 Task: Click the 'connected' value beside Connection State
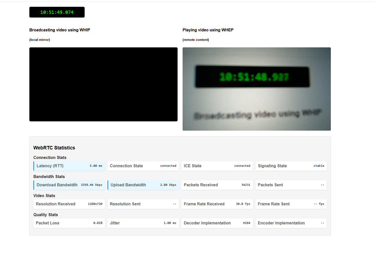[168, 166]
